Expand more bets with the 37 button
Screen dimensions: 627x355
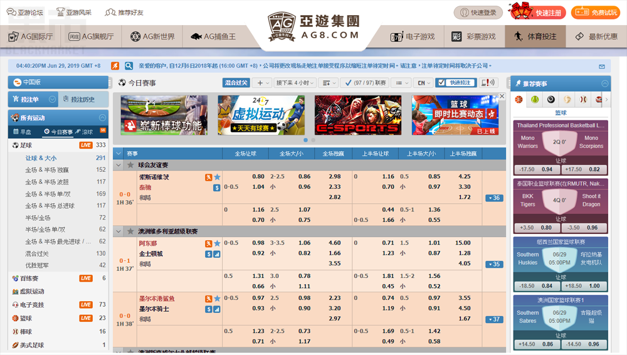tap(494, 319)
